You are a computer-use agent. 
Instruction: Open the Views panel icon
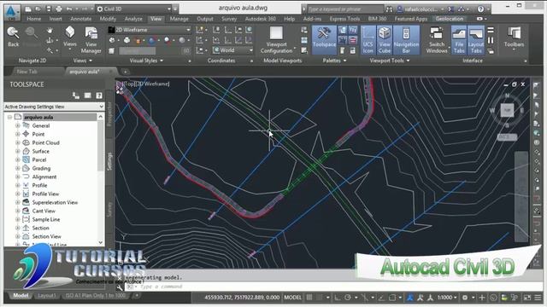pos(70,37)
